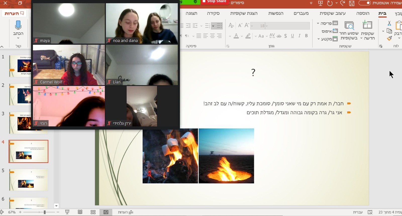Toggle Underline formatting
Image resolution: width=402 pixels, height=216 pixels.
pyautogui.click(x=292, y=36)
